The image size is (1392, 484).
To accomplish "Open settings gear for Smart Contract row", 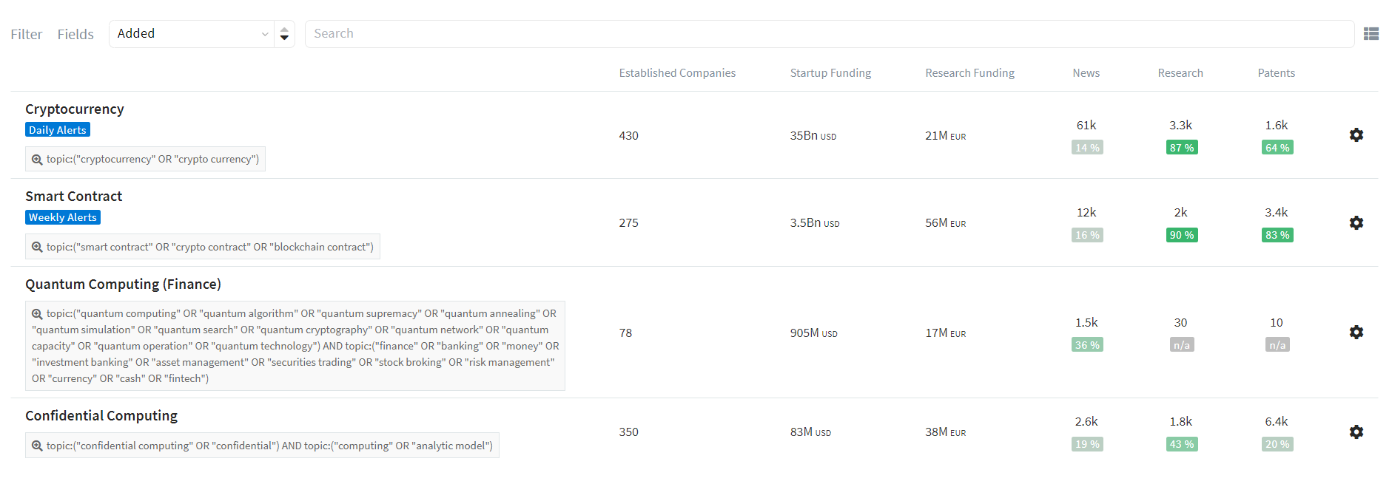I will pyautogui.click(x=1356, y=222).
